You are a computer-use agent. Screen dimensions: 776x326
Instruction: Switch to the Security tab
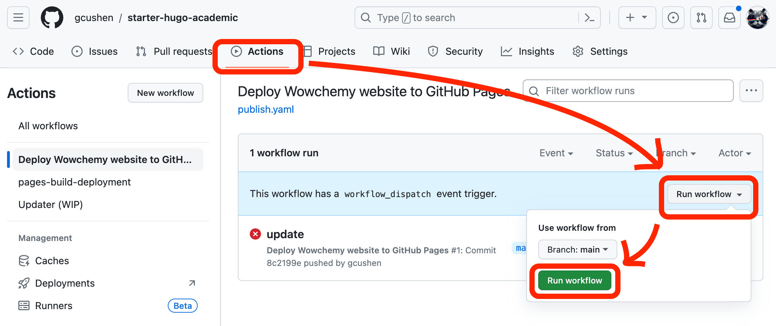(x=455, y=51)
